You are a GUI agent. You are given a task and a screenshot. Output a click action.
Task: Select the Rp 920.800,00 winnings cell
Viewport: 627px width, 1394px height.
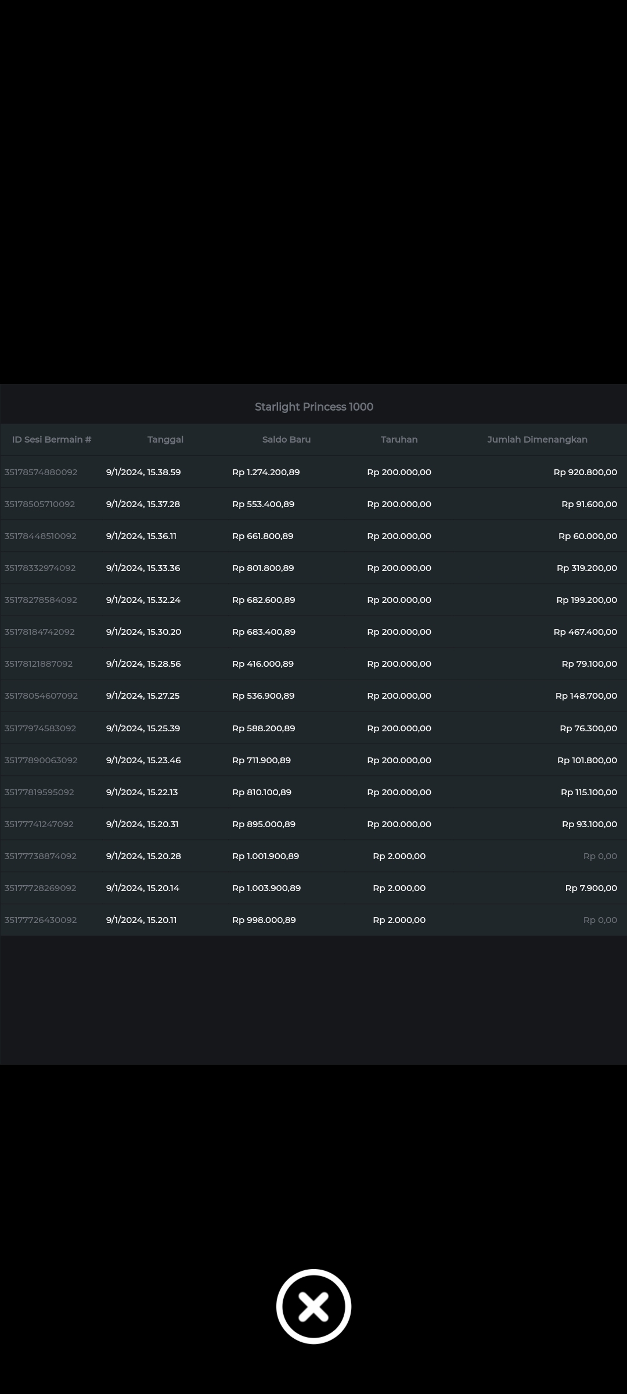point(585,472)
